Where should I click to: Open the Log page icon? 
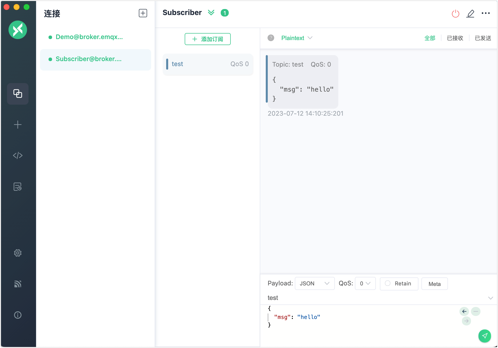(x=18, y=187)
